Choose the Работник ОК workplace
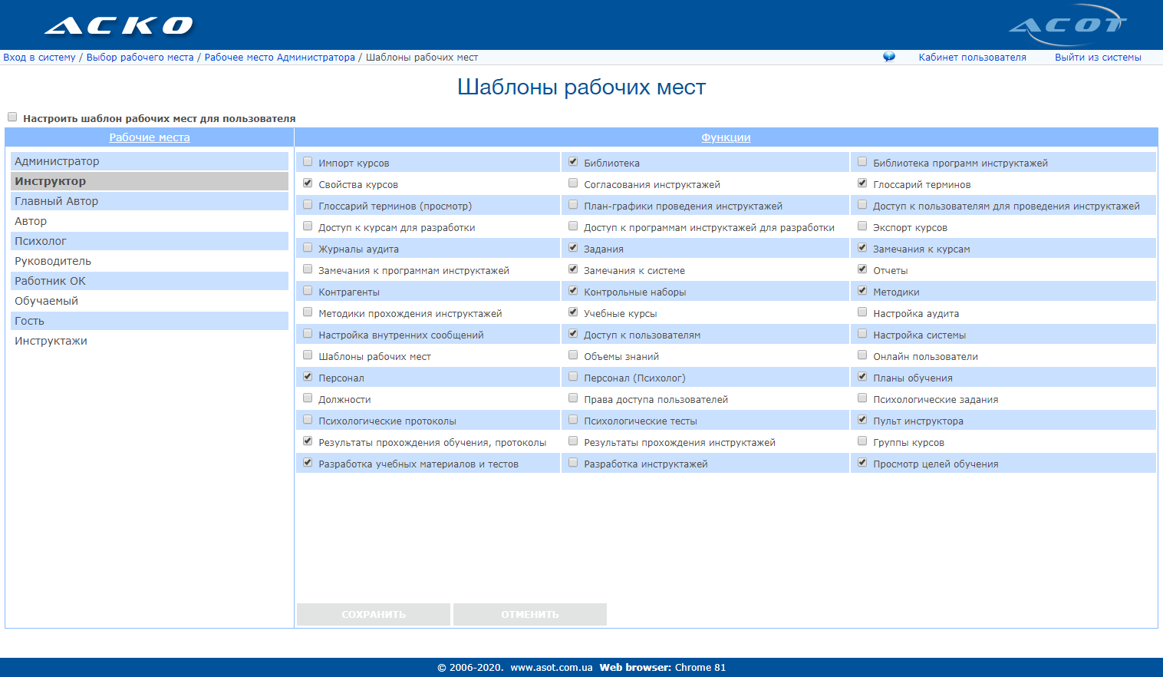Image resolution: width=1163 pixels, height=677 pixels. coord(150,281)
